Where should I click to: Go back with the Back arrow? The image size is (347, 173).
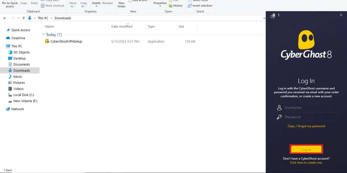point(5,18)
